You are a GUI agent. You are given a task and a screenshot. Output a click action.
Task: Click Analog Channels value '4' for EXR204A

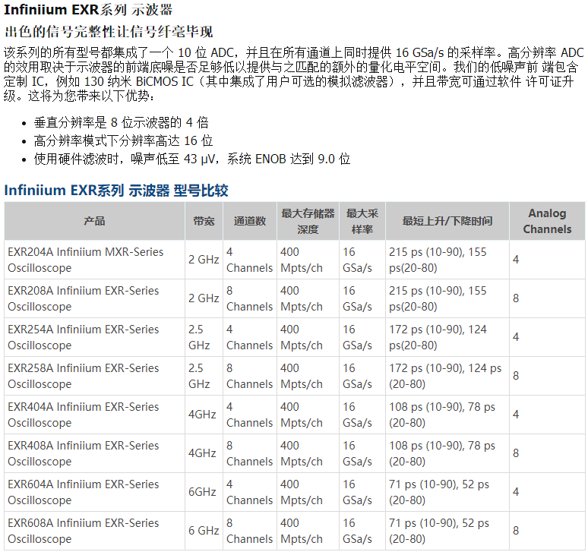pos(516,260)
